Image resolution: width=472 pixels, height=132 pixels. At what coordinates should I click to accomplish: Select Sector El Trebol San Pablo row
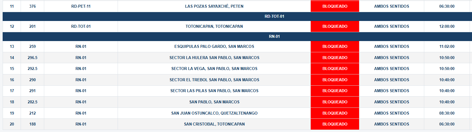click(237, 80)
